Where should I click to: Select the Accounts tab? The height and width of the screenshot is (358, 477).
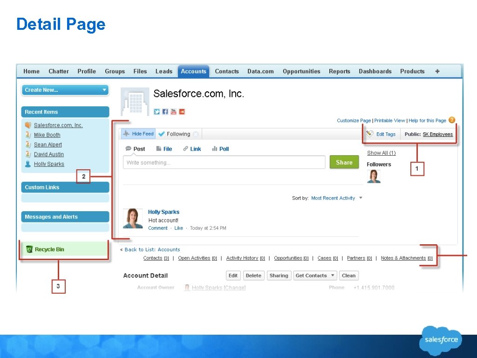point(193,71)
